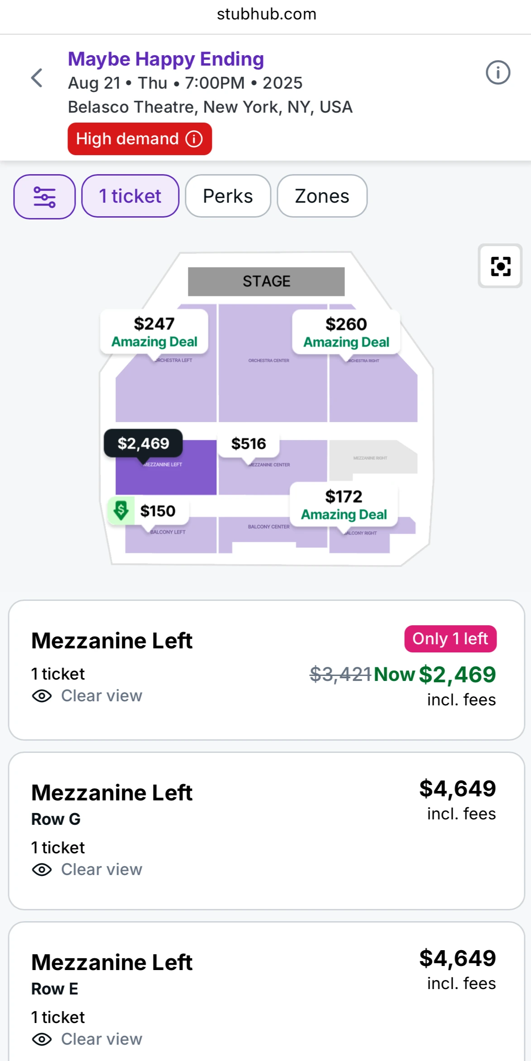
Task: Open the 1 ticket quantity selector
Action: click(130, 196)
